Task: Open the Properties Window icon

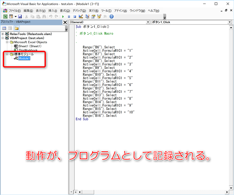Action: click(93, 16)
